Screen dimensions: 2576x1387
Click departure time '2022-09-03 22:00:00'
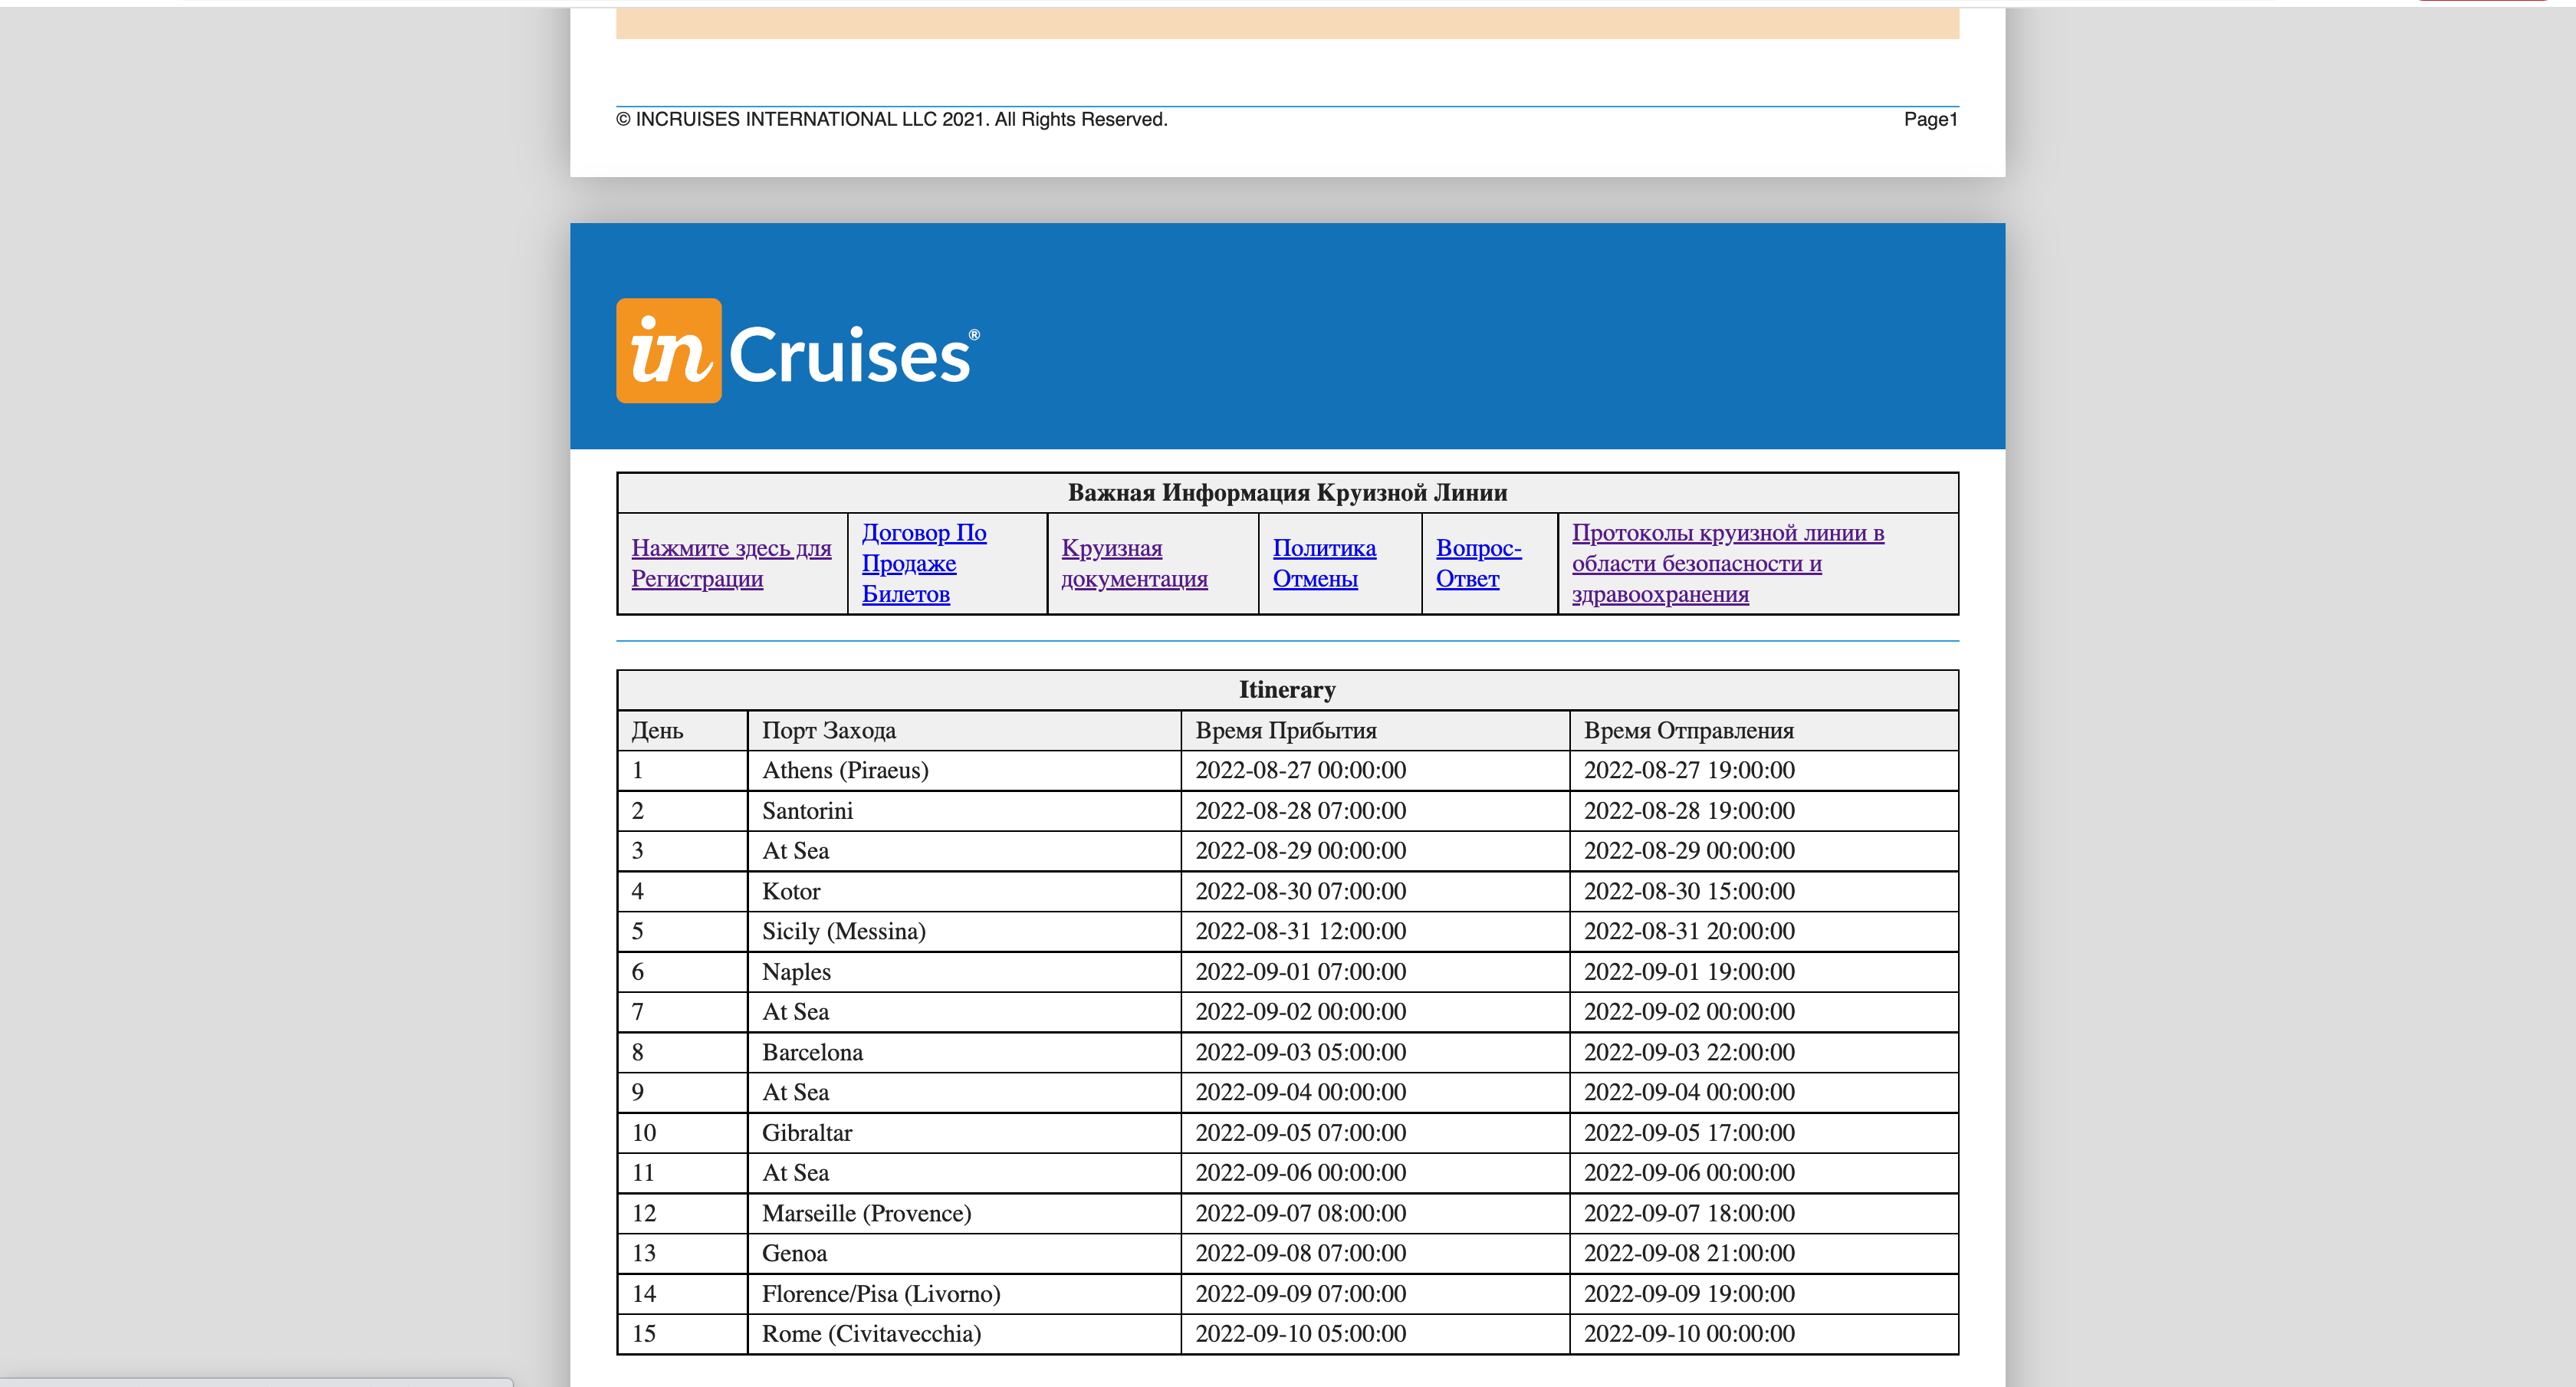1688,1053
